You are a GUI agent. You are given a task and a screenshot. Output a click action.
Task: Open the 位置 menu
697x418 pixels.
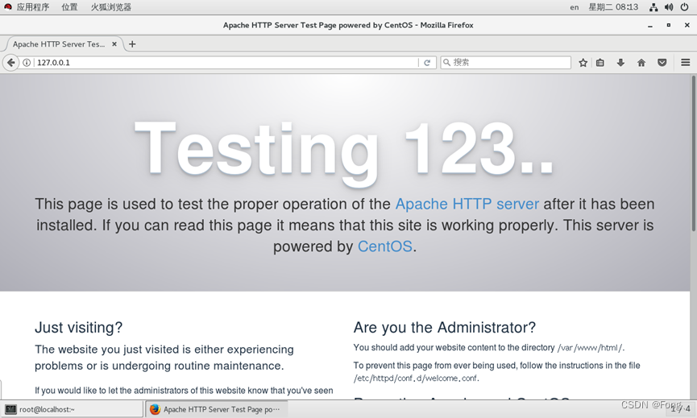pos(69,7)
